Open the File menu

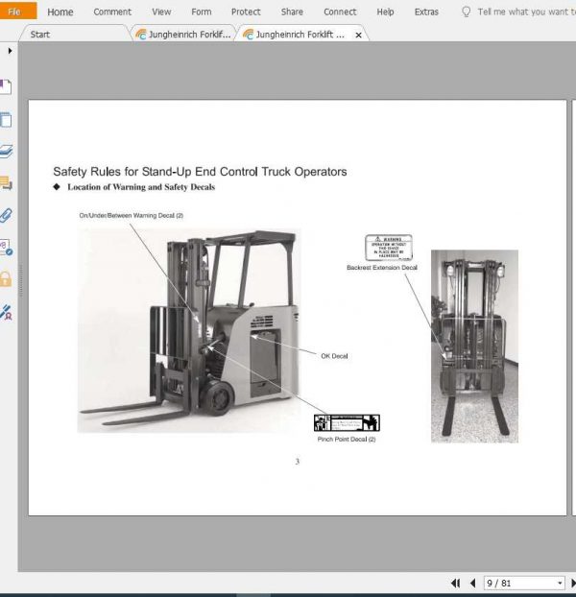tap(17, 12)
